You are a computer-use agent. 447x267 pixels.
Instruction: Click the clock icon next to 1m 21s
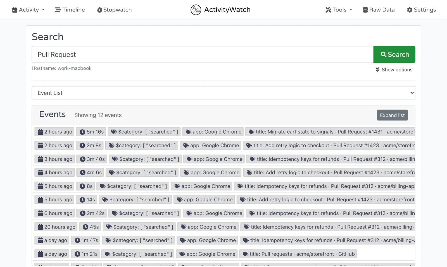click(77, 254)
